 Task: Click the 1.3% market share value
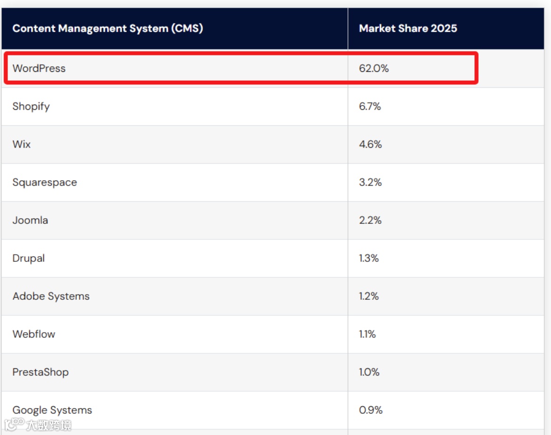tap(369, 258)
